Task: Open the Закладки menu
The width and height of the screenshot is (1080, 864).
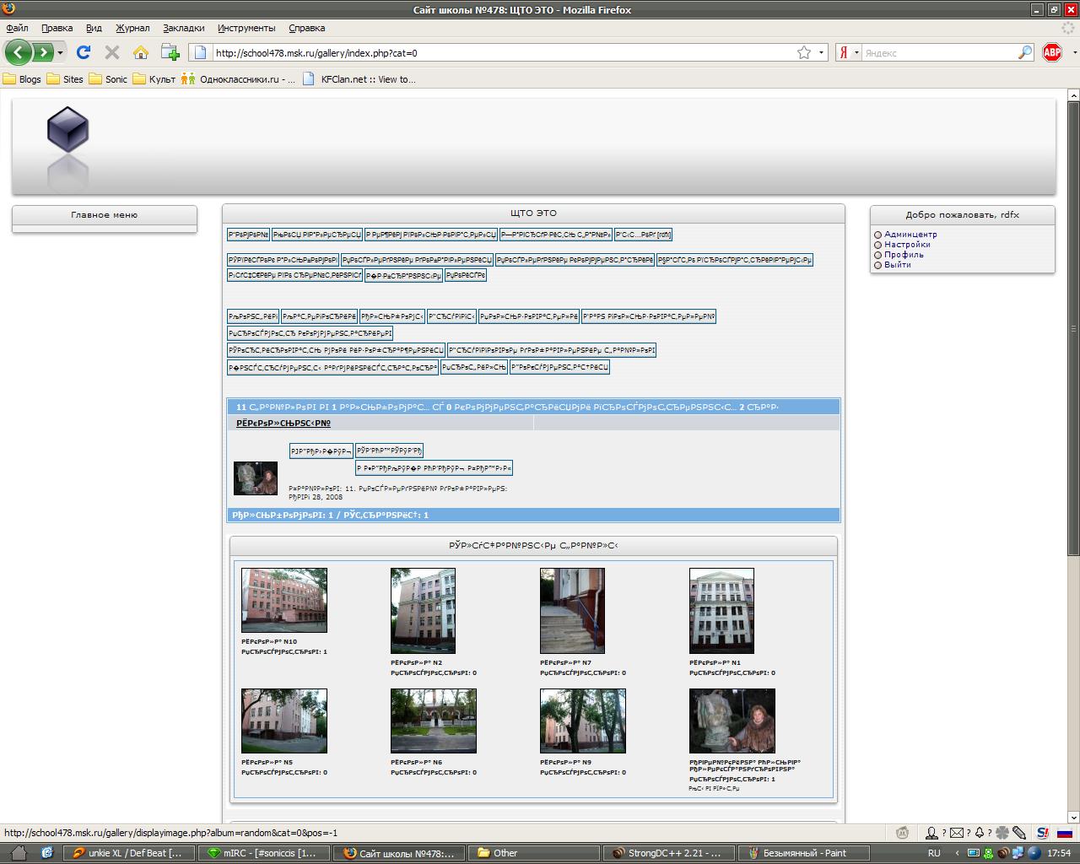Action: coord(183,28)
